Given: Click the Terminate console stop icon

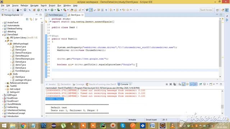Looking at the screenshot, I should [x=167, y=84].
